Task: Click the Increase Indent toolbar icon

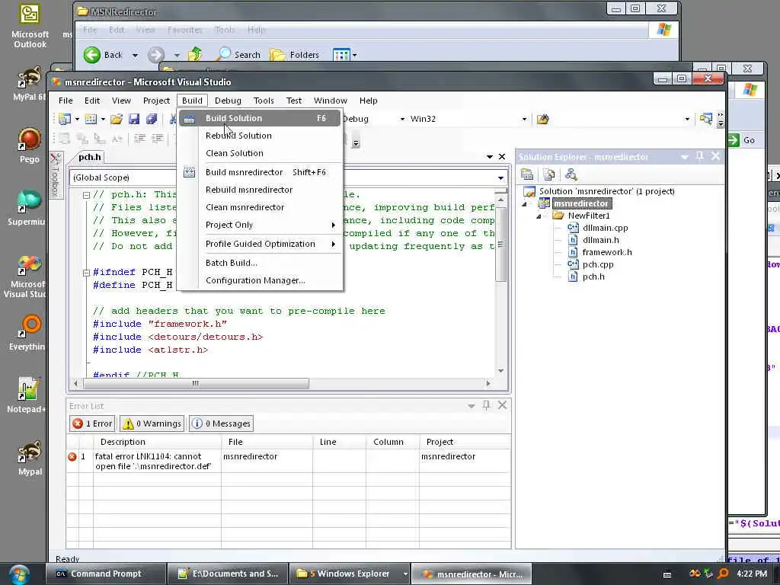Action: tap(157, 139)
